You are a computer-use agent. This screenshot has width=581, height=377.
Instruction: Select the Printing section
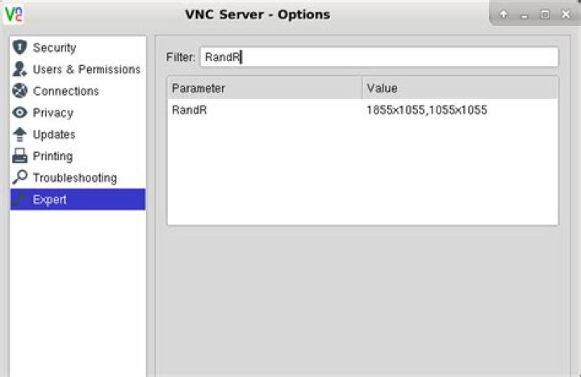(77, 155)
